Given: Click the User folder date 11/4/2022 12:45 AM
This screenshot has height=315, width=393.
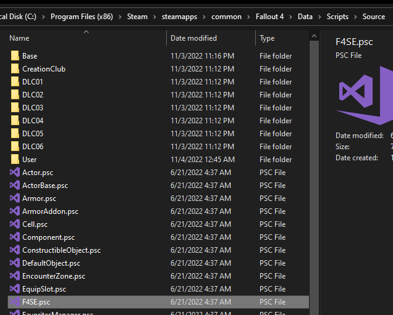Looking at the screenshot, I should coord(203,160).
